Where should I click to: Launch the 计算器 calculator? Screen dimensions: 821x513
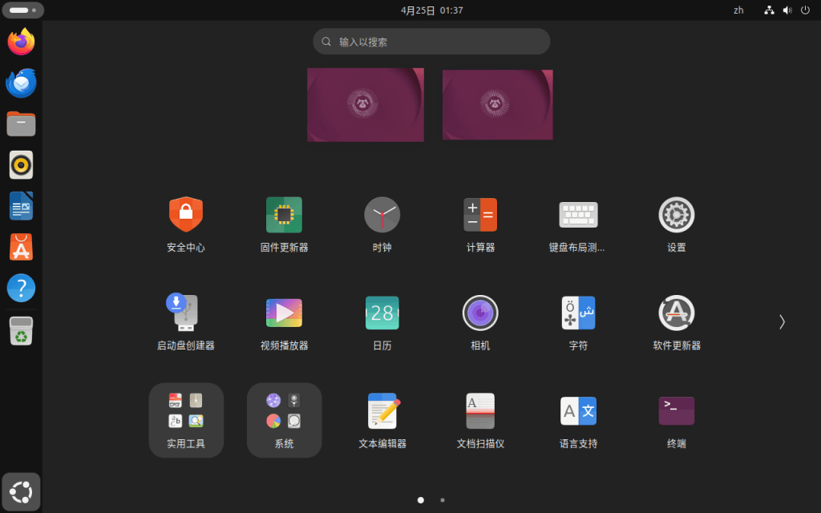480,224
